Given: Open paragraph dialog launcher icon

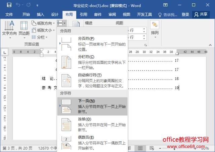Looking at the screenshot, I should coord(145,45).
